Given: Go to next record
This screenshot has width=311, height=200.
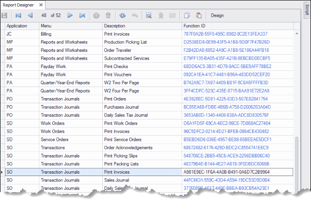Looking at the screenshot, I should (70, 15).
